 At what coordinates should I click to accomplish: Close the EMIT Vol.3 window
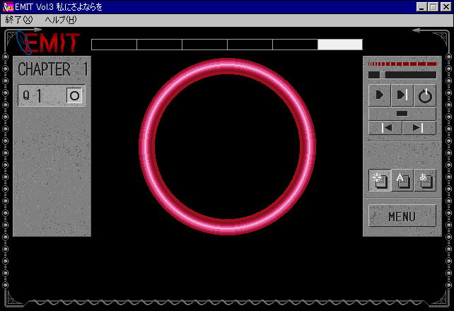446,6
